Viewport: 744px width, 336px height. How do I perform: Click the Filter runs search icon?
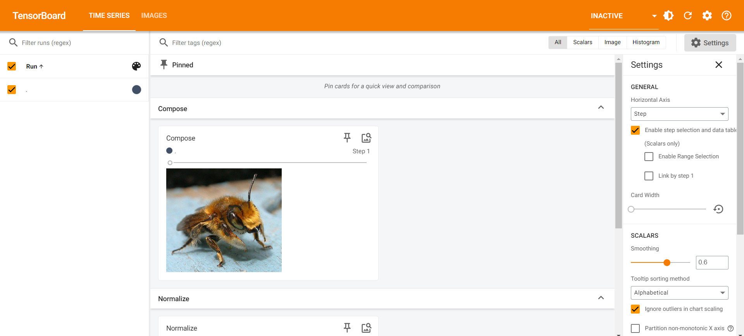[x=13, y=43]
